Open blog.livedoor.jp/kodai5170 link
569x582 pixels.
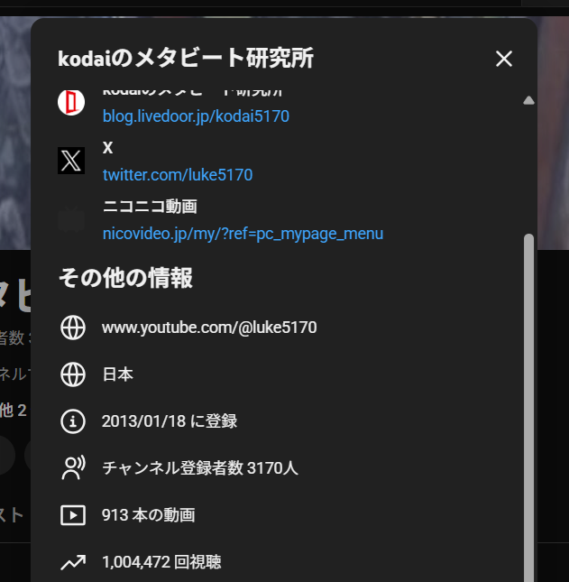click(196, 116)
